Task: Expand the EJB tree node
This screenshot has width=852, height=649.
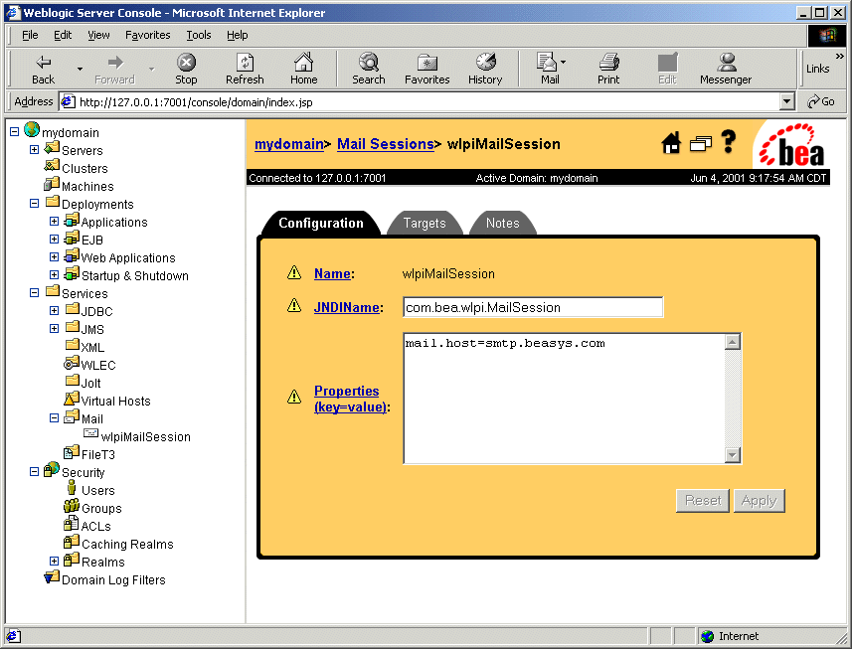Action: click(54, 239)
